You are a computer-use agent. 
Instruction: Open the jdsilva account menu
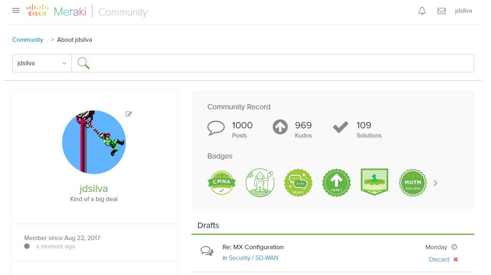463,11
